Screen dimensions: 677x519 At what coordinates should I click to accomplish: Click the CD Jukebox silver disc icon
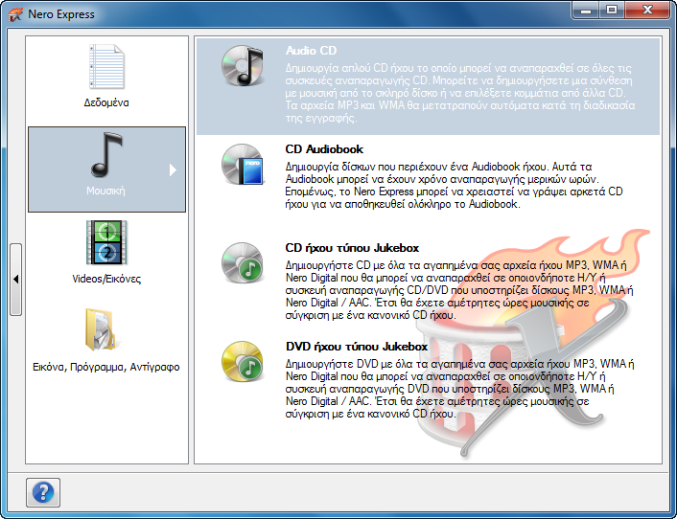(x=243, y=262)
